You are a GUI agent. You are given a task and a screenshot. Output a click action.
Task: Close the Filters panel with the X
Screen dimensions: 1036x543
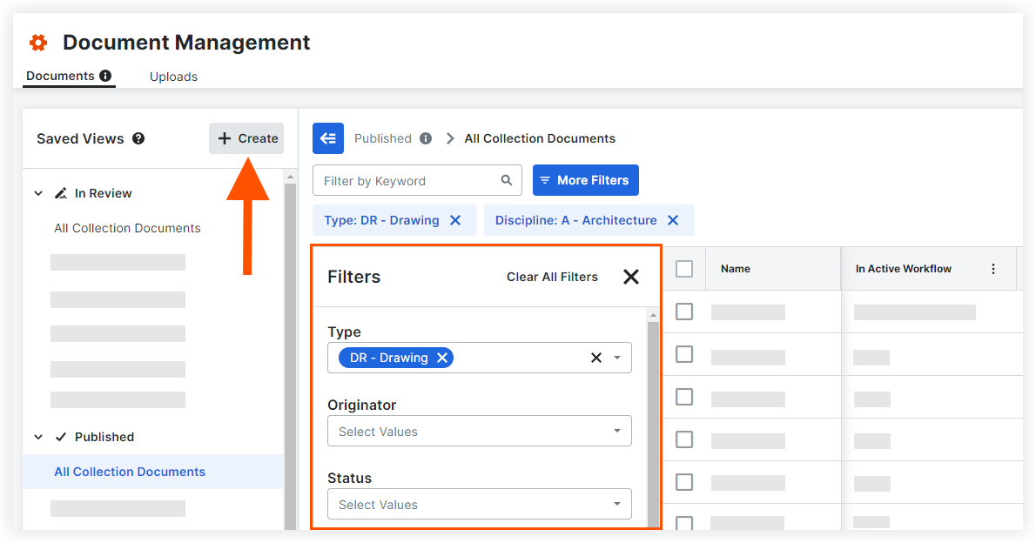631,277
